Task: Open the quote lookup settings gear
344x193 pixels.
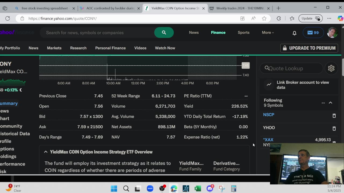Action: (x=331, y=68)
